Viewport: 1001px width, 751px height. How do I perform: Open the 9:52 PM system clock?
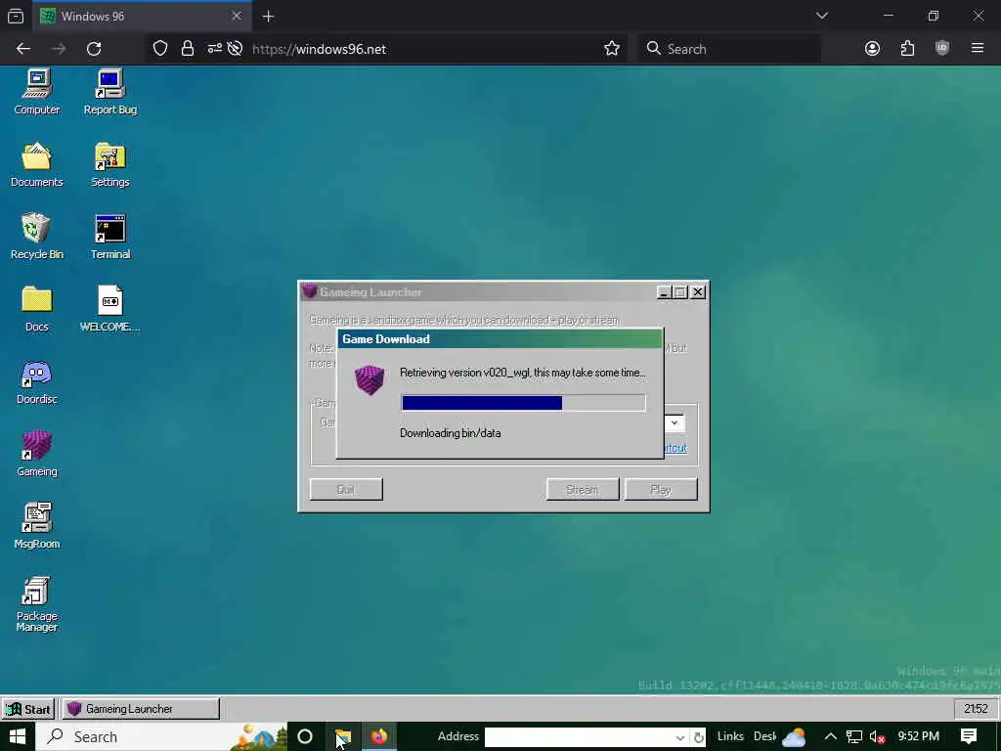pos(918,736)
